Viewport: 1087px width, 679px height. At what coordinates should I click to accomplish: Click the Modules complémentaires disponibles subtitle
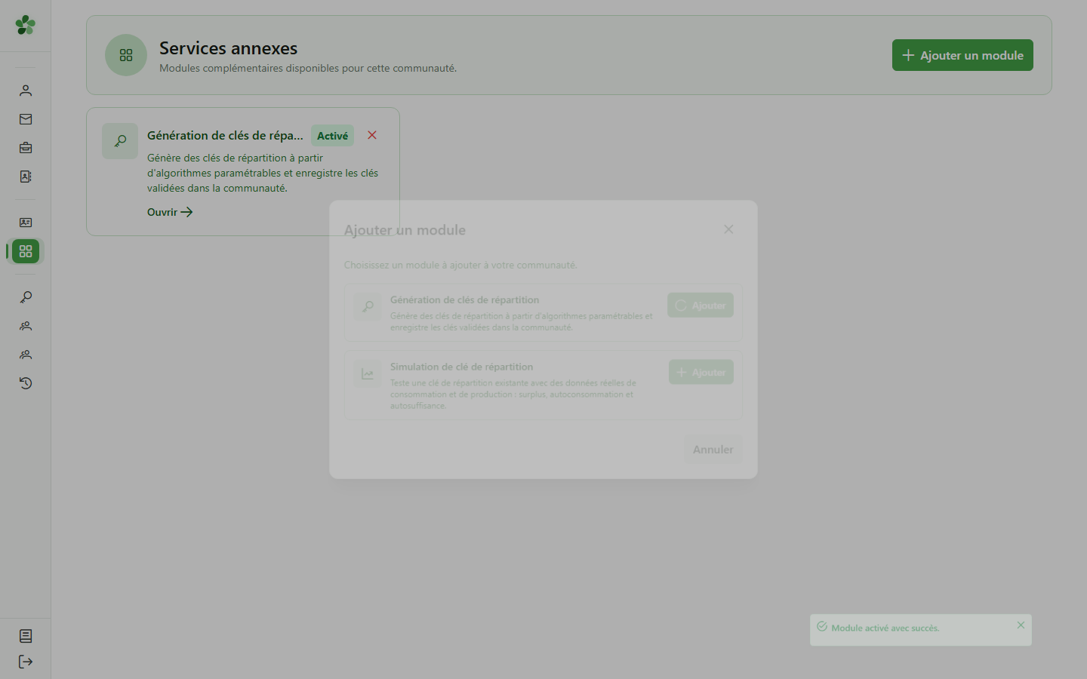(308, 68)
